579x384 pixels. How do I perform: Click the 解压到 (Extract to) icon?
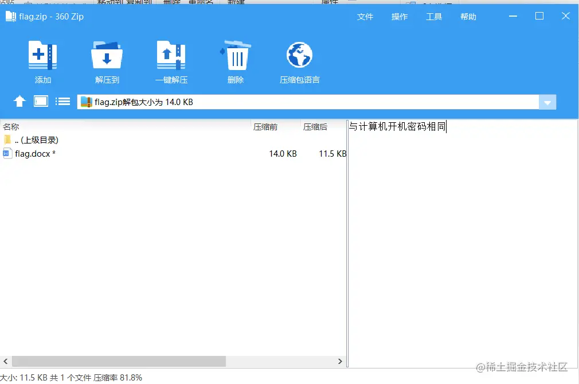107,55
